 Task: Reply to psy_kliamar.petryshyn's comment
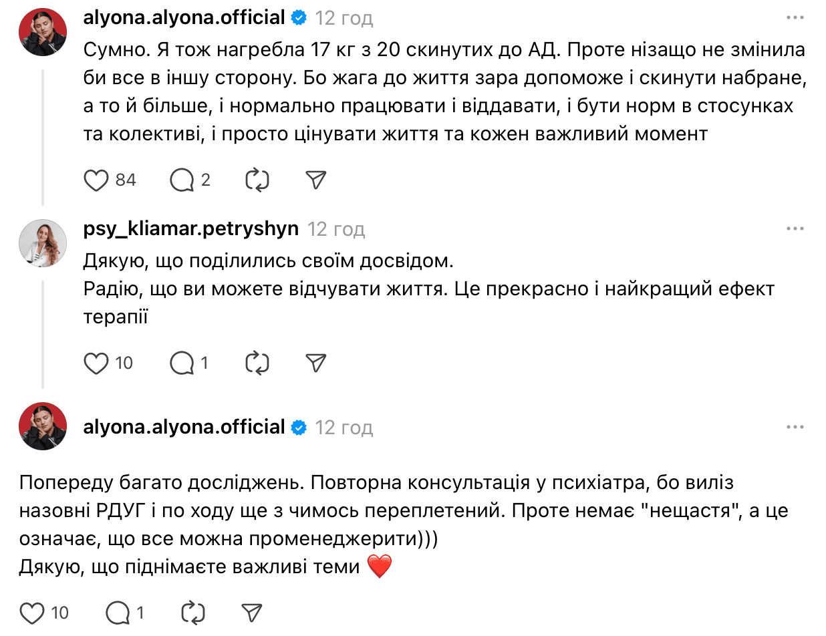[182, 363]
